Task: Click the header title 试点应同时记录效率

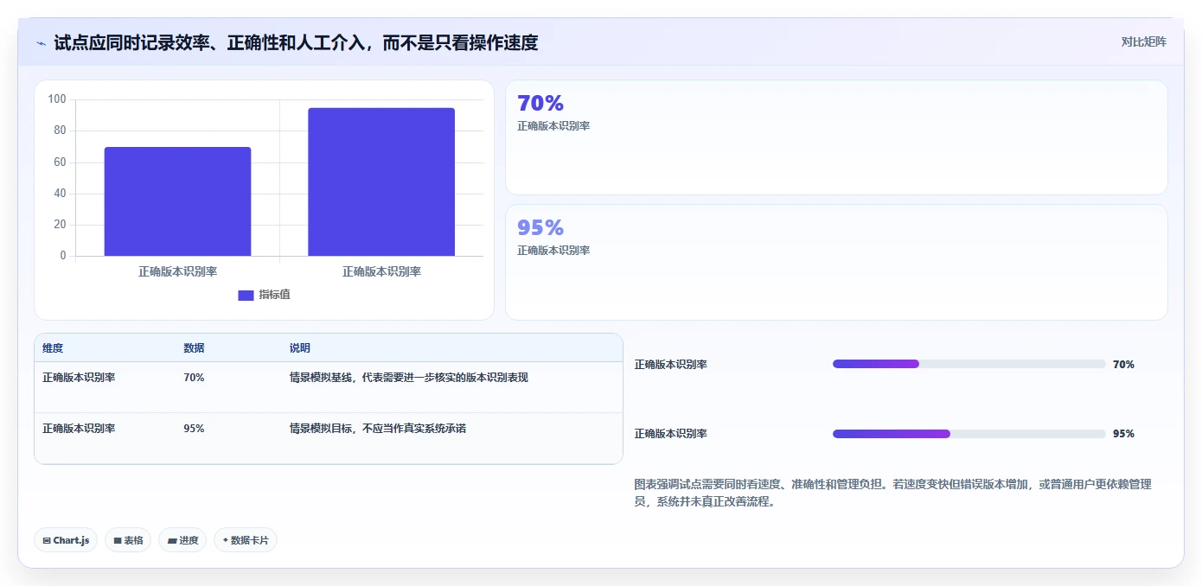Action: pyautogui.click(x=296, y=42)
